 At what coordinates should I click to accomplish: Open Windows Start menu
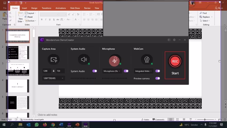tap(4, 125)
